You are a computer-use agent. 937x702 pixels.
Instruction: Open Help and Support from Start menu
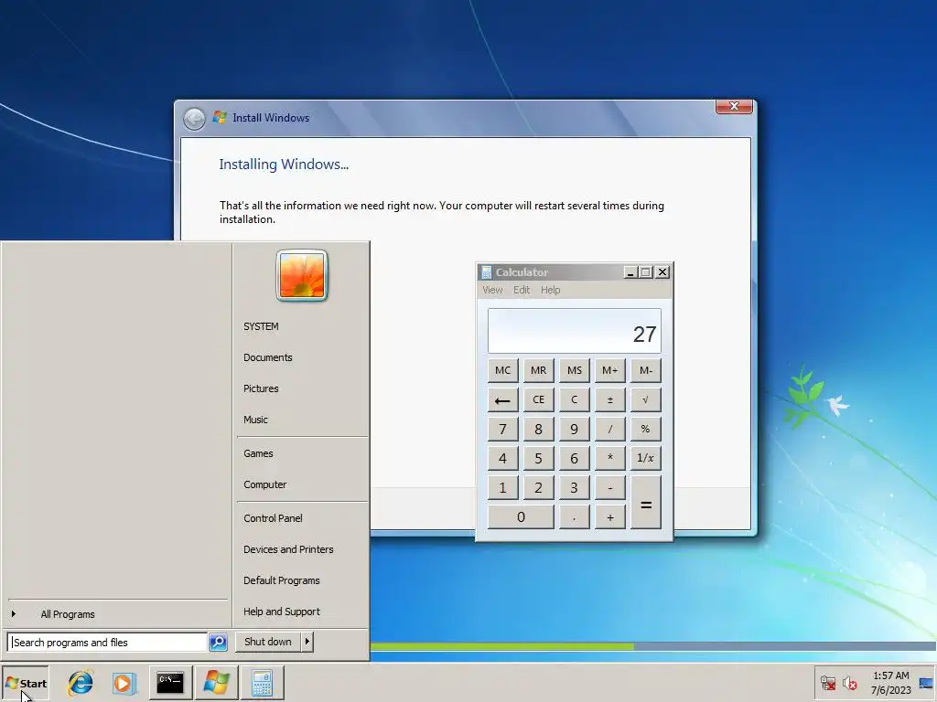click(x=282, y=612)
